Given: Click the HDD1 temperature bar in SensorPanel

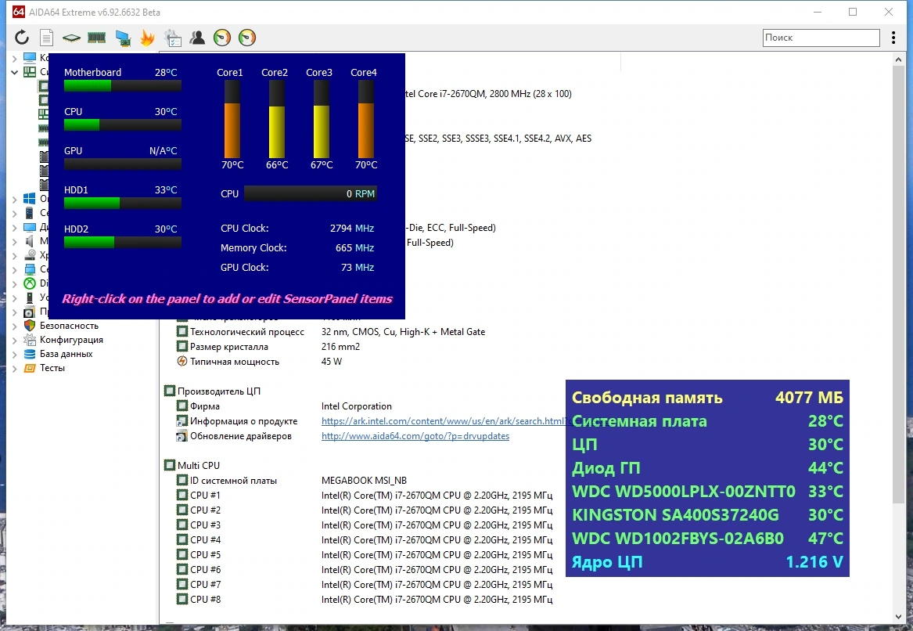Looking at the screenshot, I should [x=122, y=203].
